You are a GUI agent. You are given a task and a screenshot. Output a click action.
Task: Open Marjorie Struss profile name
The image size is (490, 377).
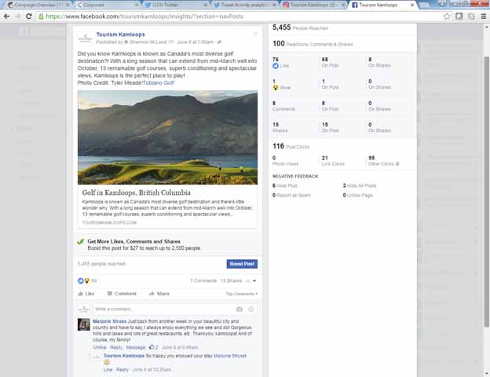109,321
